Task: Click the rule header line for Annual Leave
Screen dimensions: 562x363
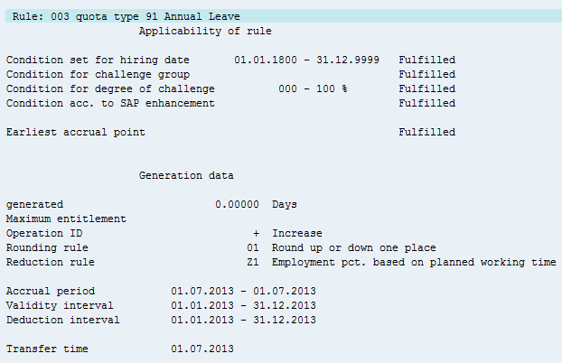Action: [123, 16]
